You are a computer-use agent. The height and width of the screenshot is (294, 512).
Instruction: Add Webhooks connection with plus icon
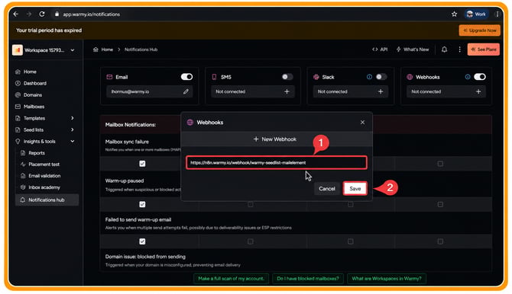(x=478, y=92)
